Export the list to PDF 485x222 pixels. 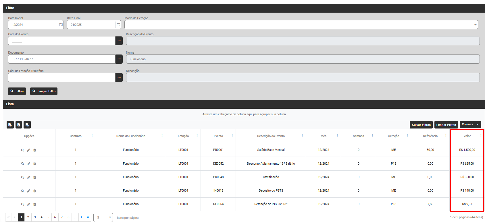coord(10,125)
